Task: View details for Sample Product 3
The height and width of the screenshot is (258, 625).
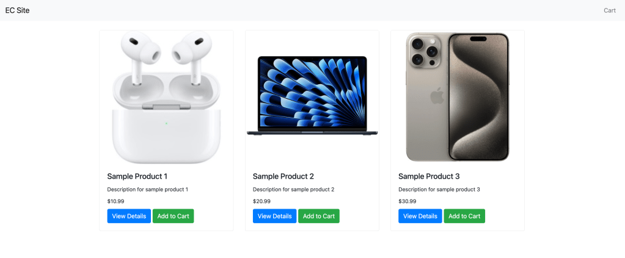Action: pyautogui.click(x=420, y=216)
